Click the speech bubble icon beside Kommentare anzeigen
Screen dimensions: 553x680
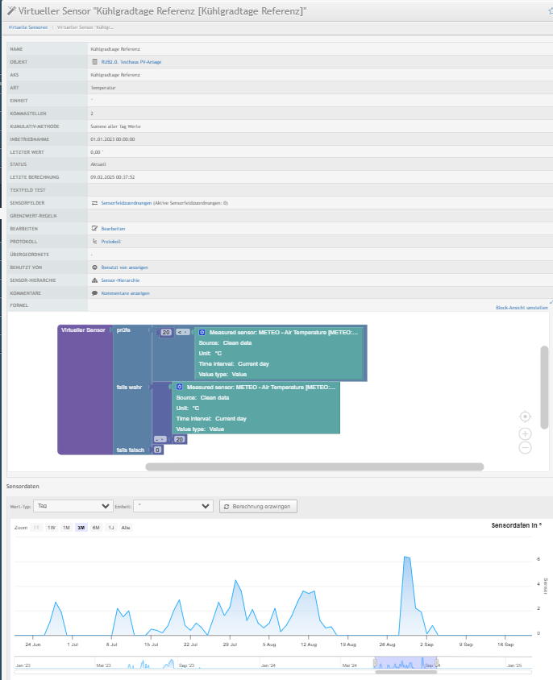pos(94,293)
